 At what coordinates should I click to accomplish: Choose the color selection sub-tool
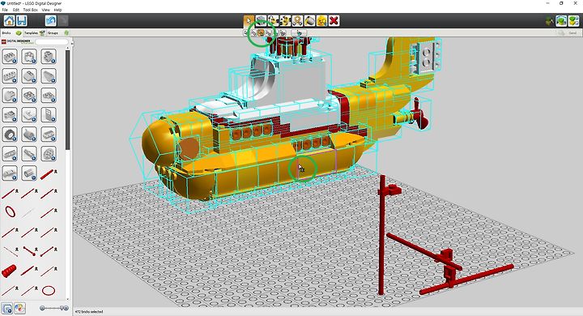click(269, 32)
